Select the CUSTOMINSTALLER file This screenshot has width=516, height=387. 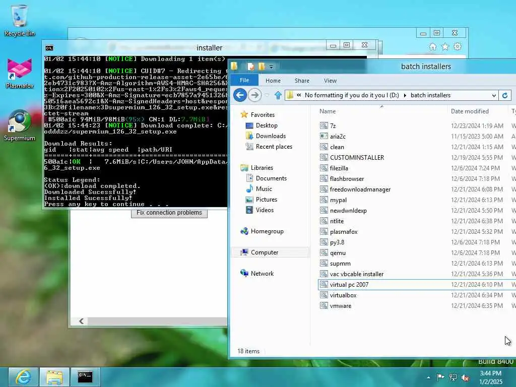(357, 158)
